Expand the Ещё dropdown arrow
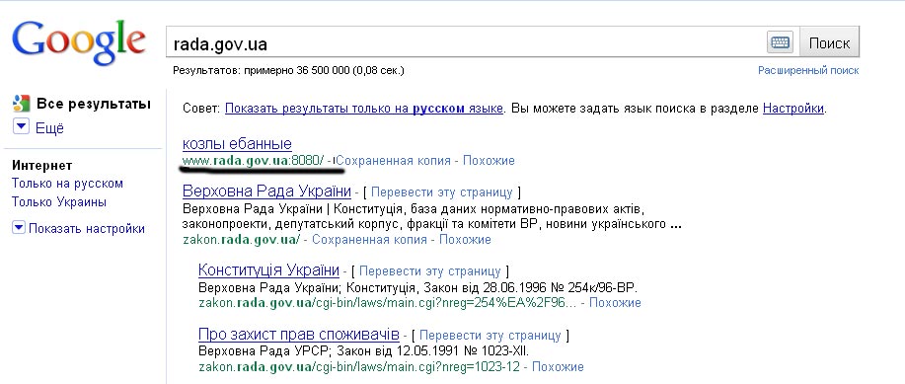 coord(21,127)
